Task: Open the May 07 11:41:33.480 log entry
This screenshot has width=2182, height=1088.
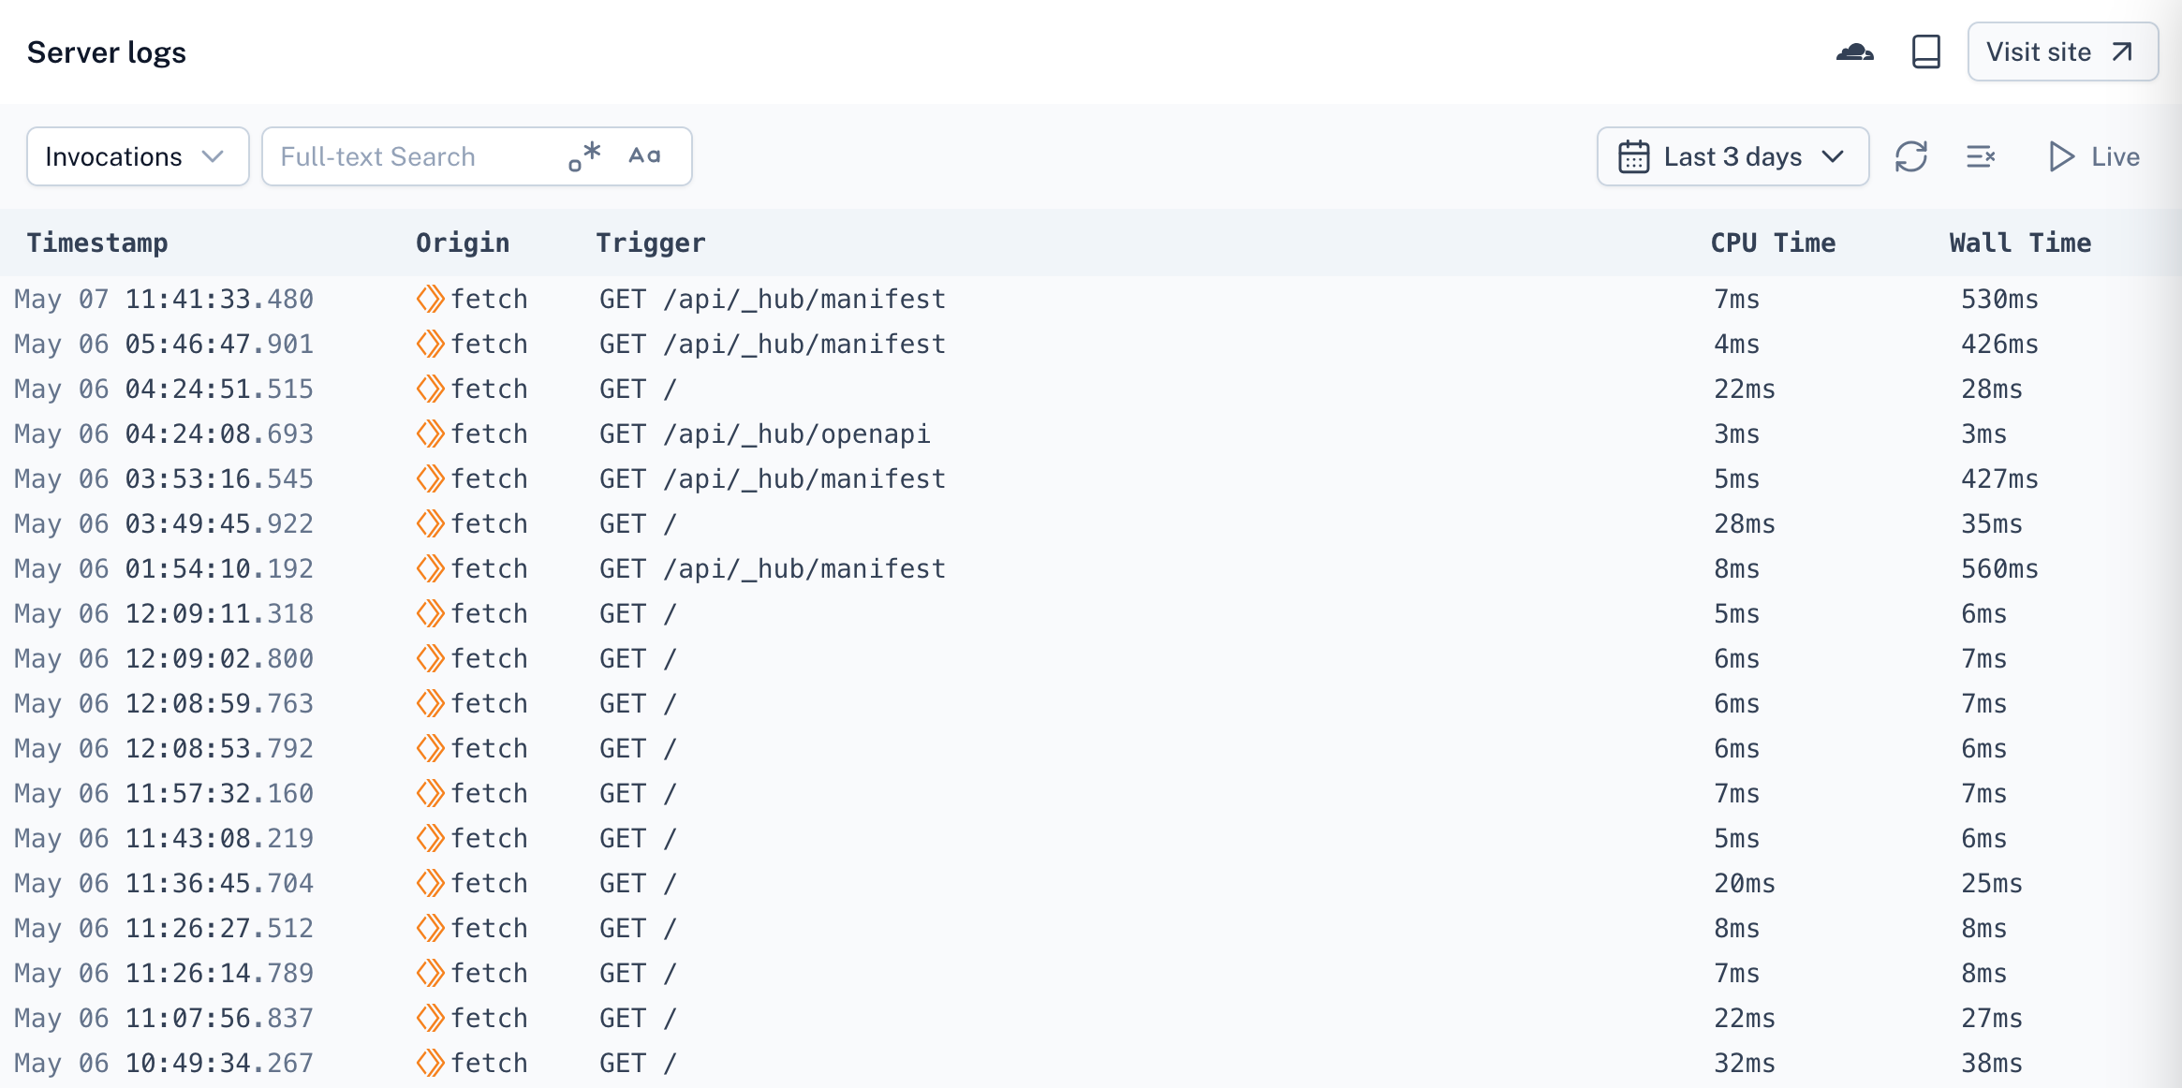Action: click(x=164, y=299)
